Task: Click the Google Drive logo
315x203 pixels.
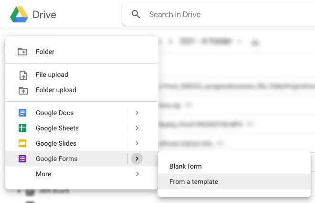Action: (19, 14)
